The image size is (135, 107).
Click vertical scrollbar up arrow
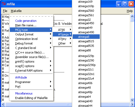click(x=132, y=16)
